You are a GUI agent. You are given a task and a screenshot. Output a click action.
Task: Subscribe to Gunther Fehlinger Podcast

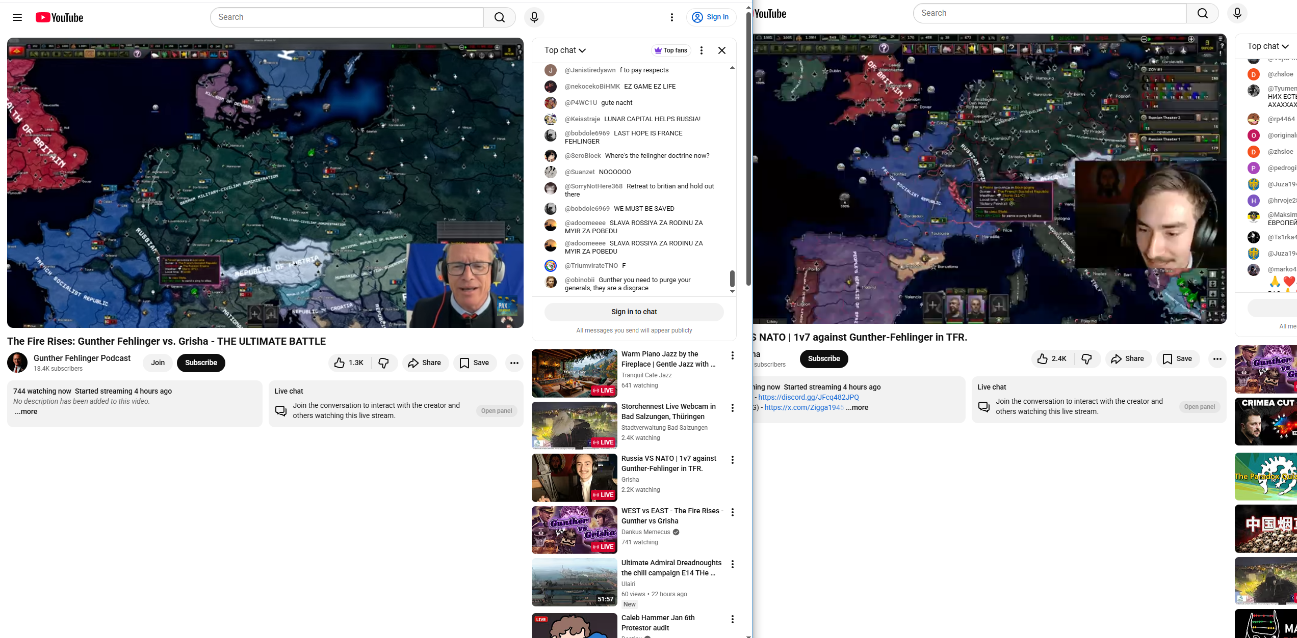[x=201, y=363]
